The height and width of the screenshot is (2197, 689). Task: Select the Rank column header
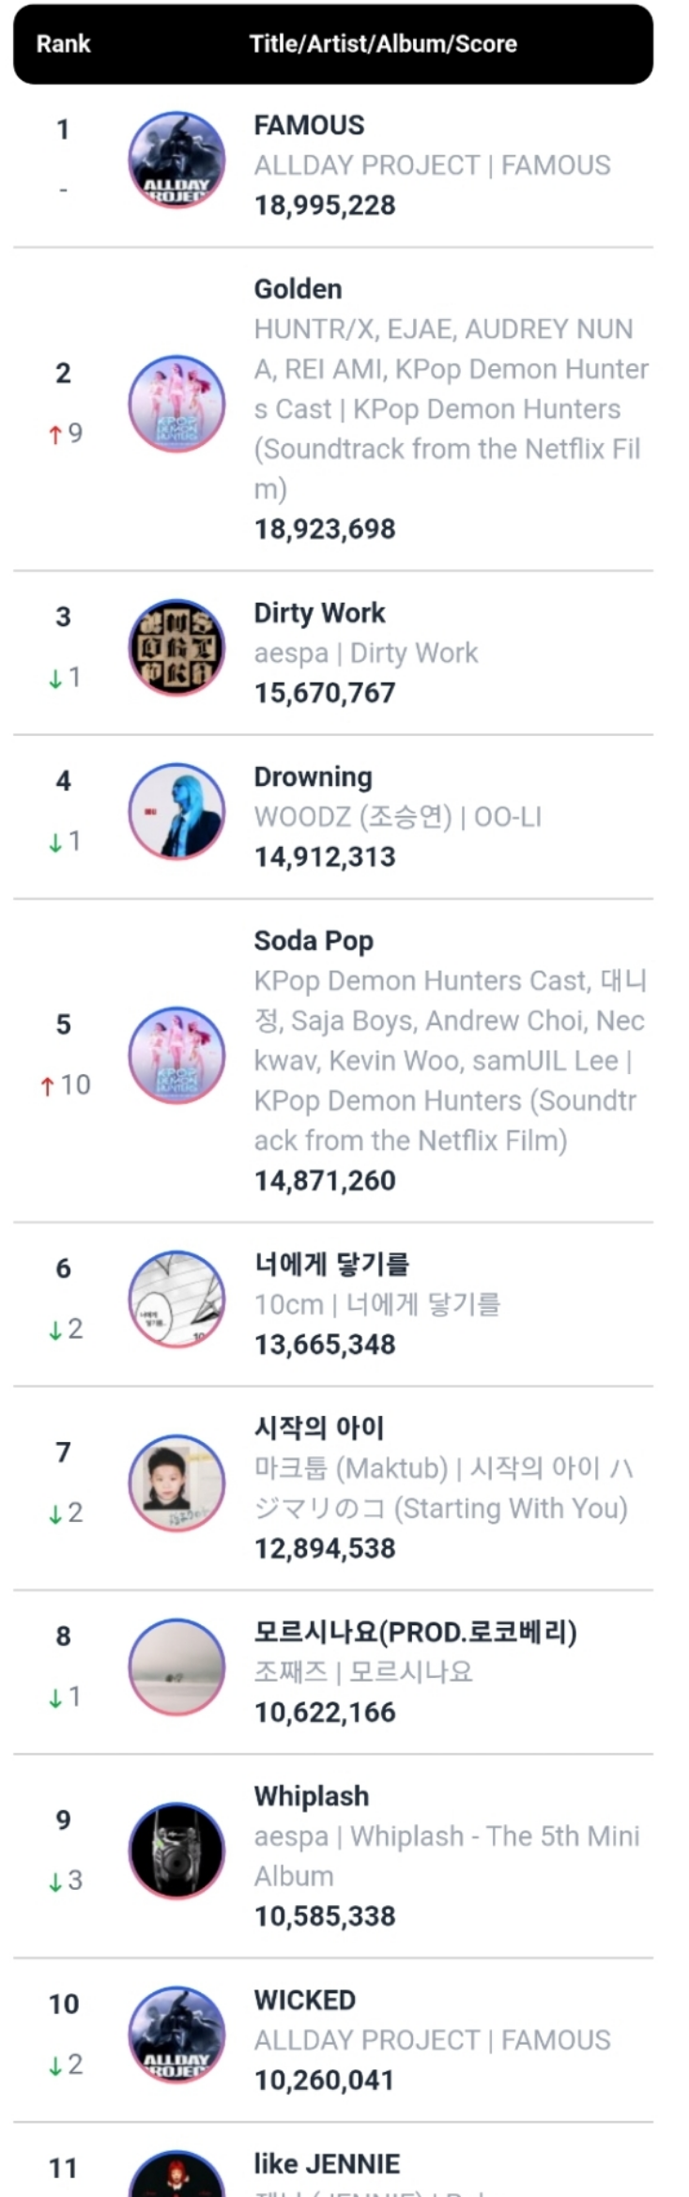(64, 44)
